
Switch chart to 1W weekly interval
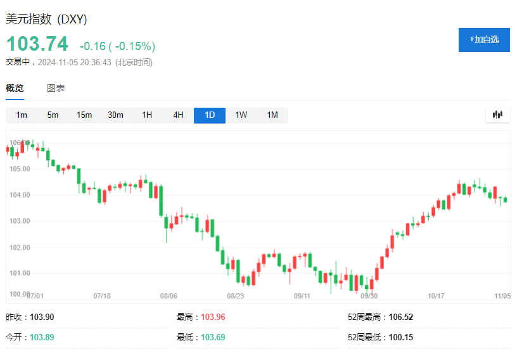click(241, 115)
